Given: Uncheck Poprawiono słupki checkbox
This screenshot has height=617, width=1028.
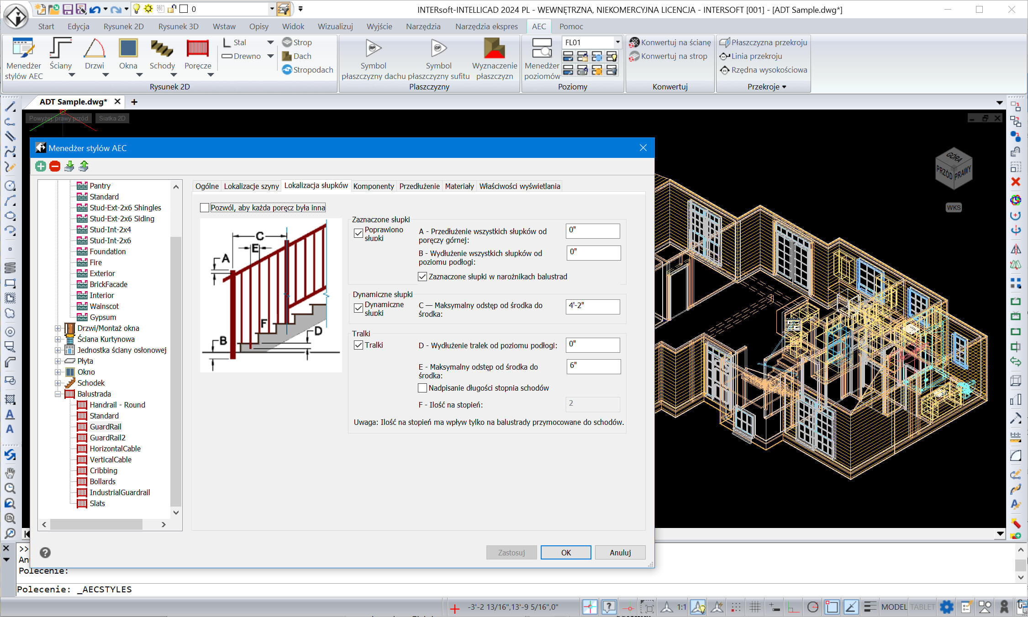Looking at the screenshot, I should coord(358,233).
